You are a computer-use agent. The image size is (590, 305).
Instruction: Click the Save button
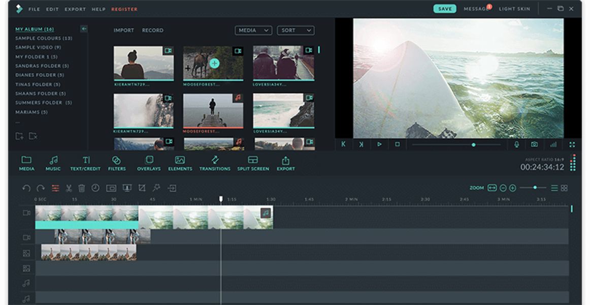point(445,9)
